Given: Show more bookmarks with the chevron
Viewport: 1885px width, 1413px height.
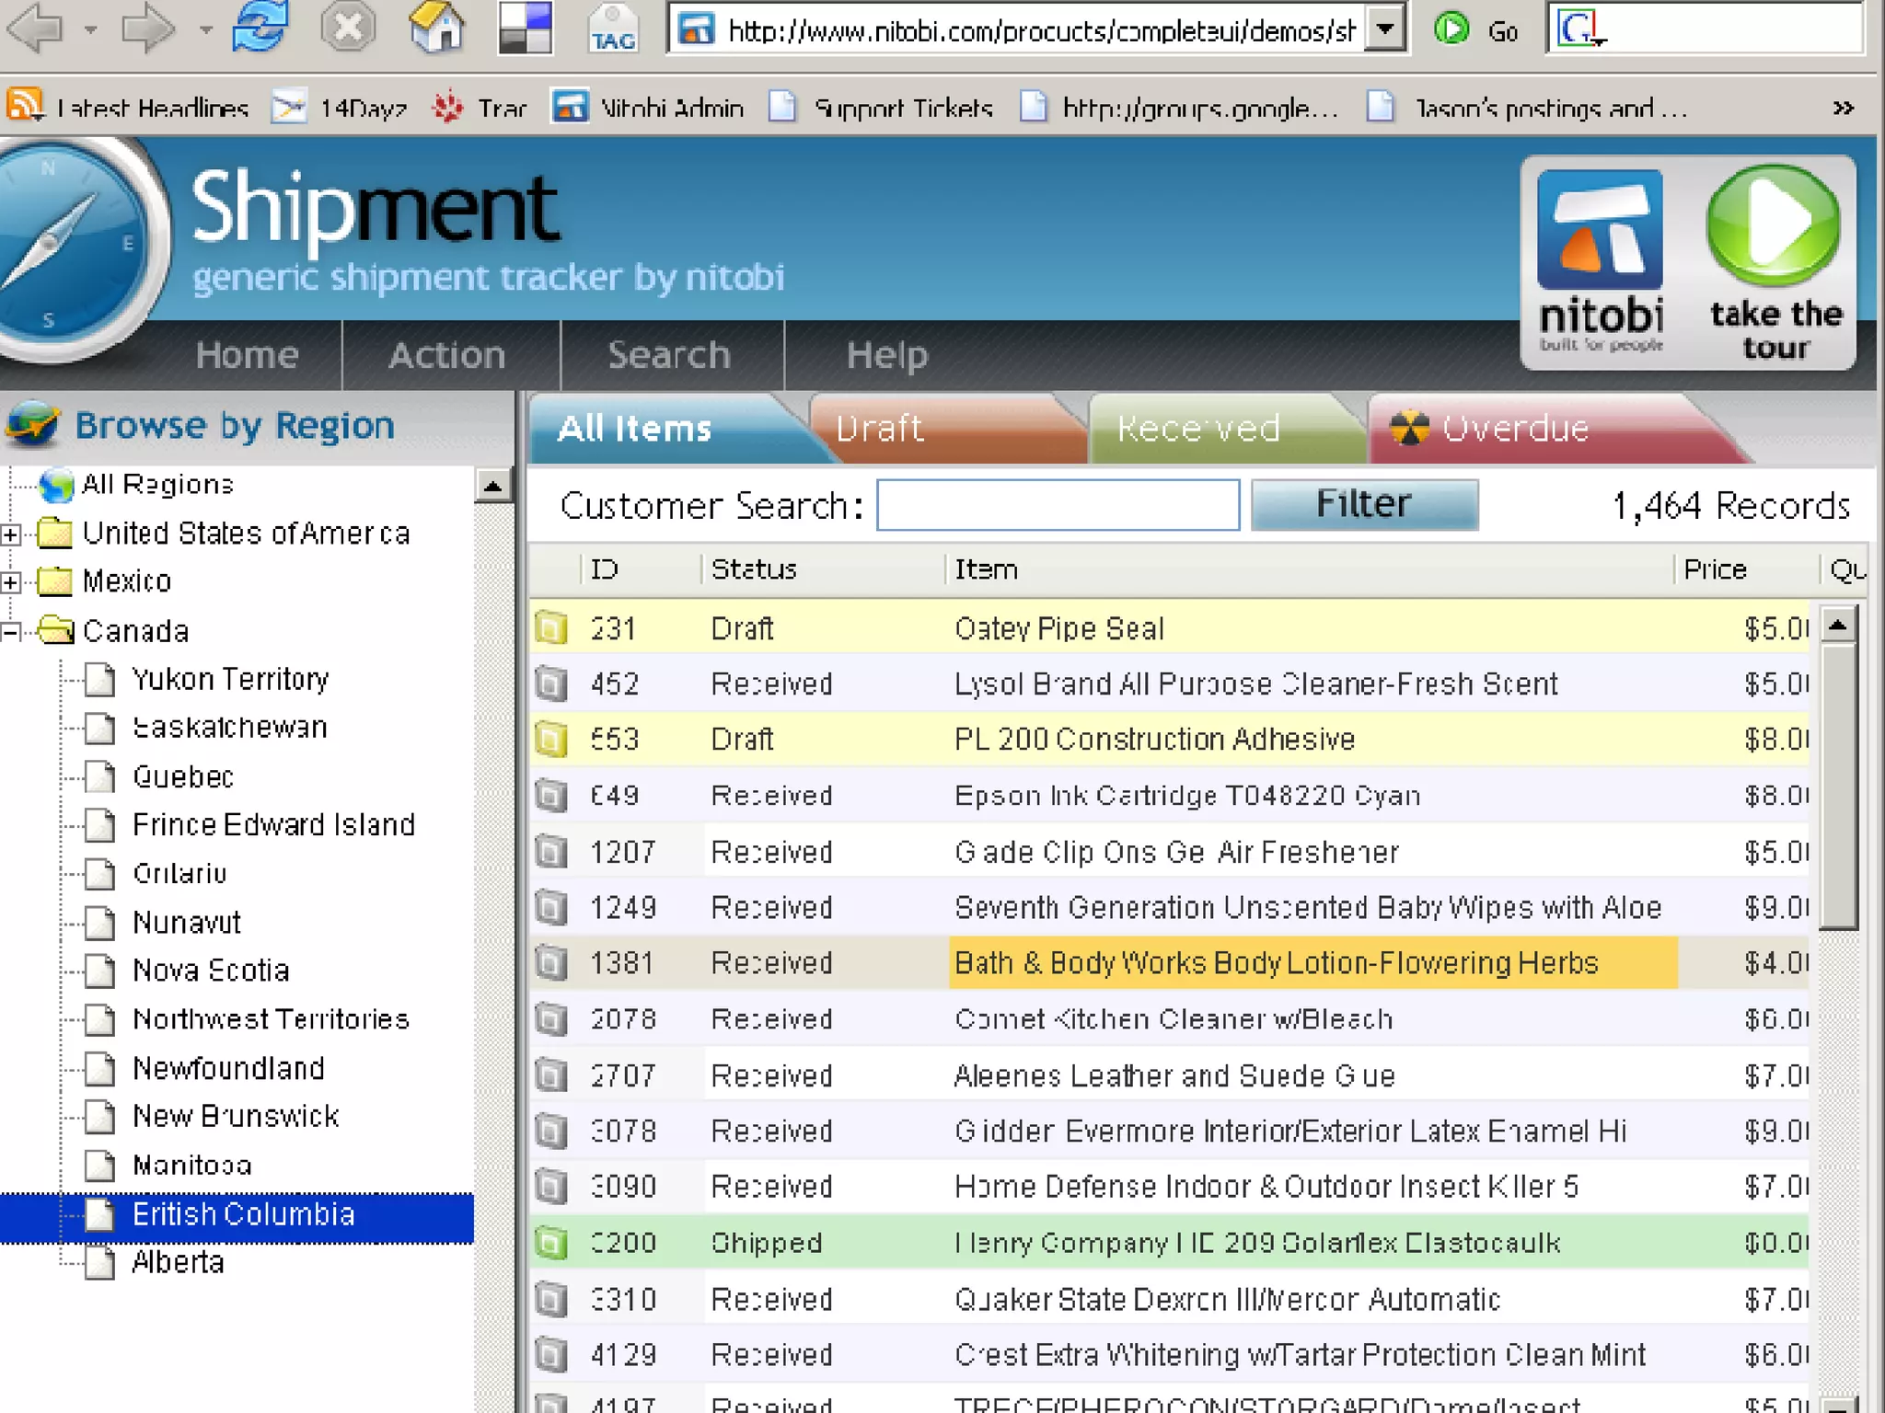Looking at the screenshot, I should (1843, 108).
